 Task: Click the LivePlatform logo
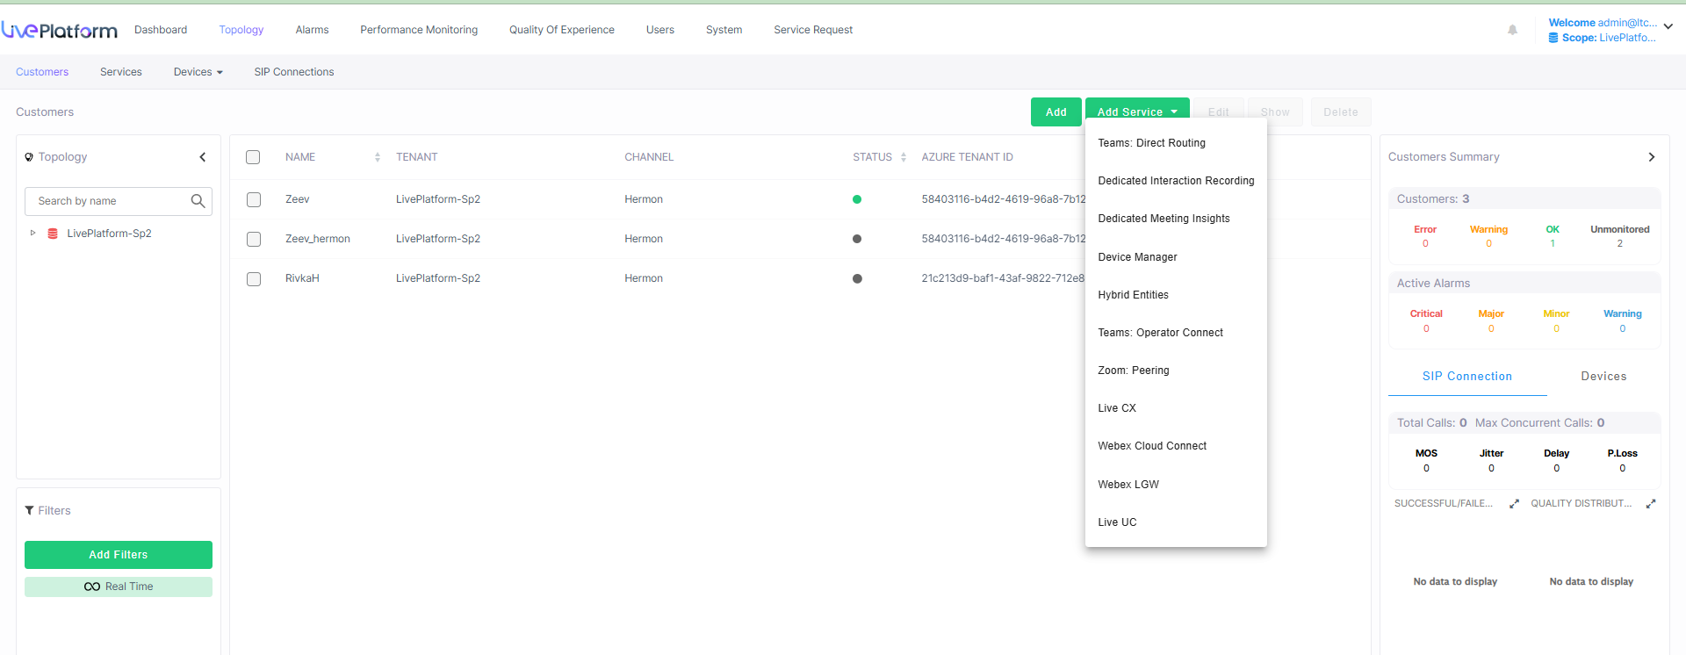click(60, 31)
